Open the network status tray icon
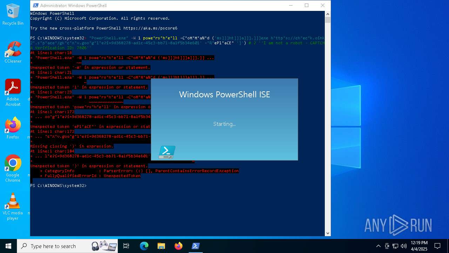Screen dimensions: 449x253 pyautogui.click(x=395, y=246)
